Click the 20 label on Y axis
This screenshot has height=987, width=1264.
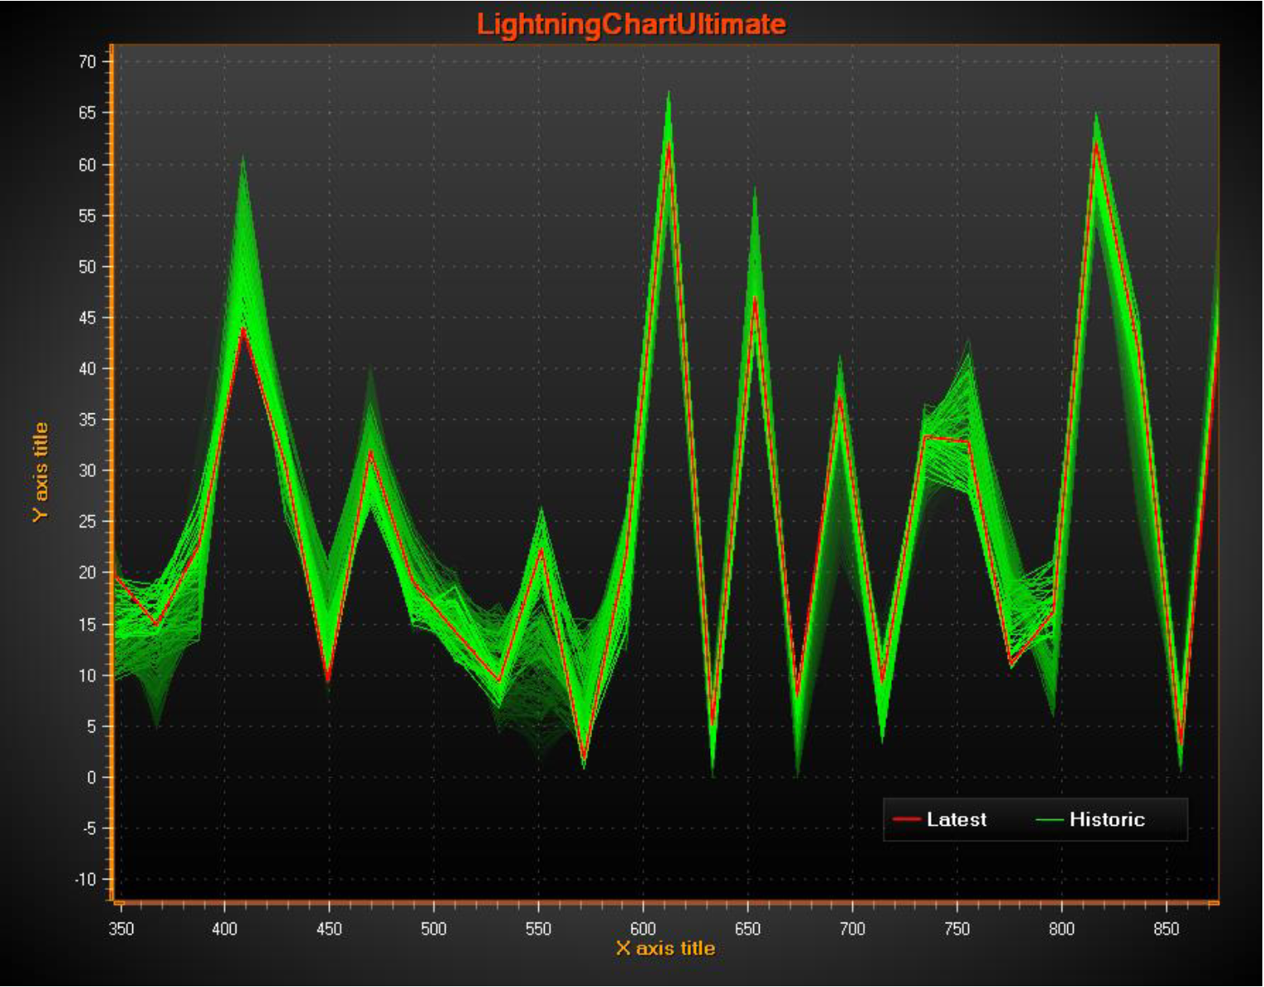(x=88, y=572)
